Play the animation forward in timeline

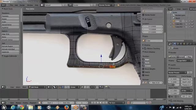click(x=101, y=103)
